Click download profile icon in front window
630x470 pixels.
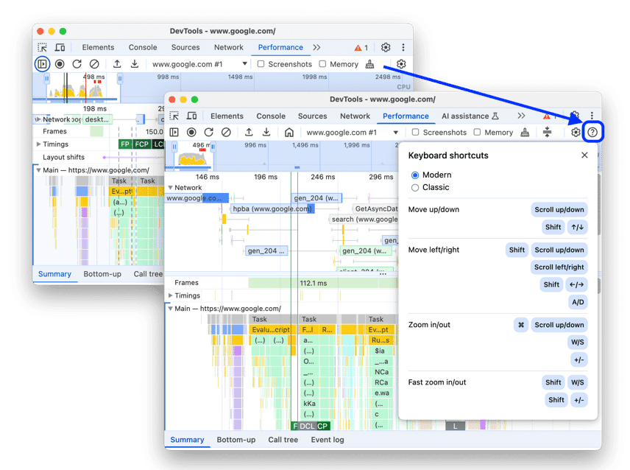(266, 133)
